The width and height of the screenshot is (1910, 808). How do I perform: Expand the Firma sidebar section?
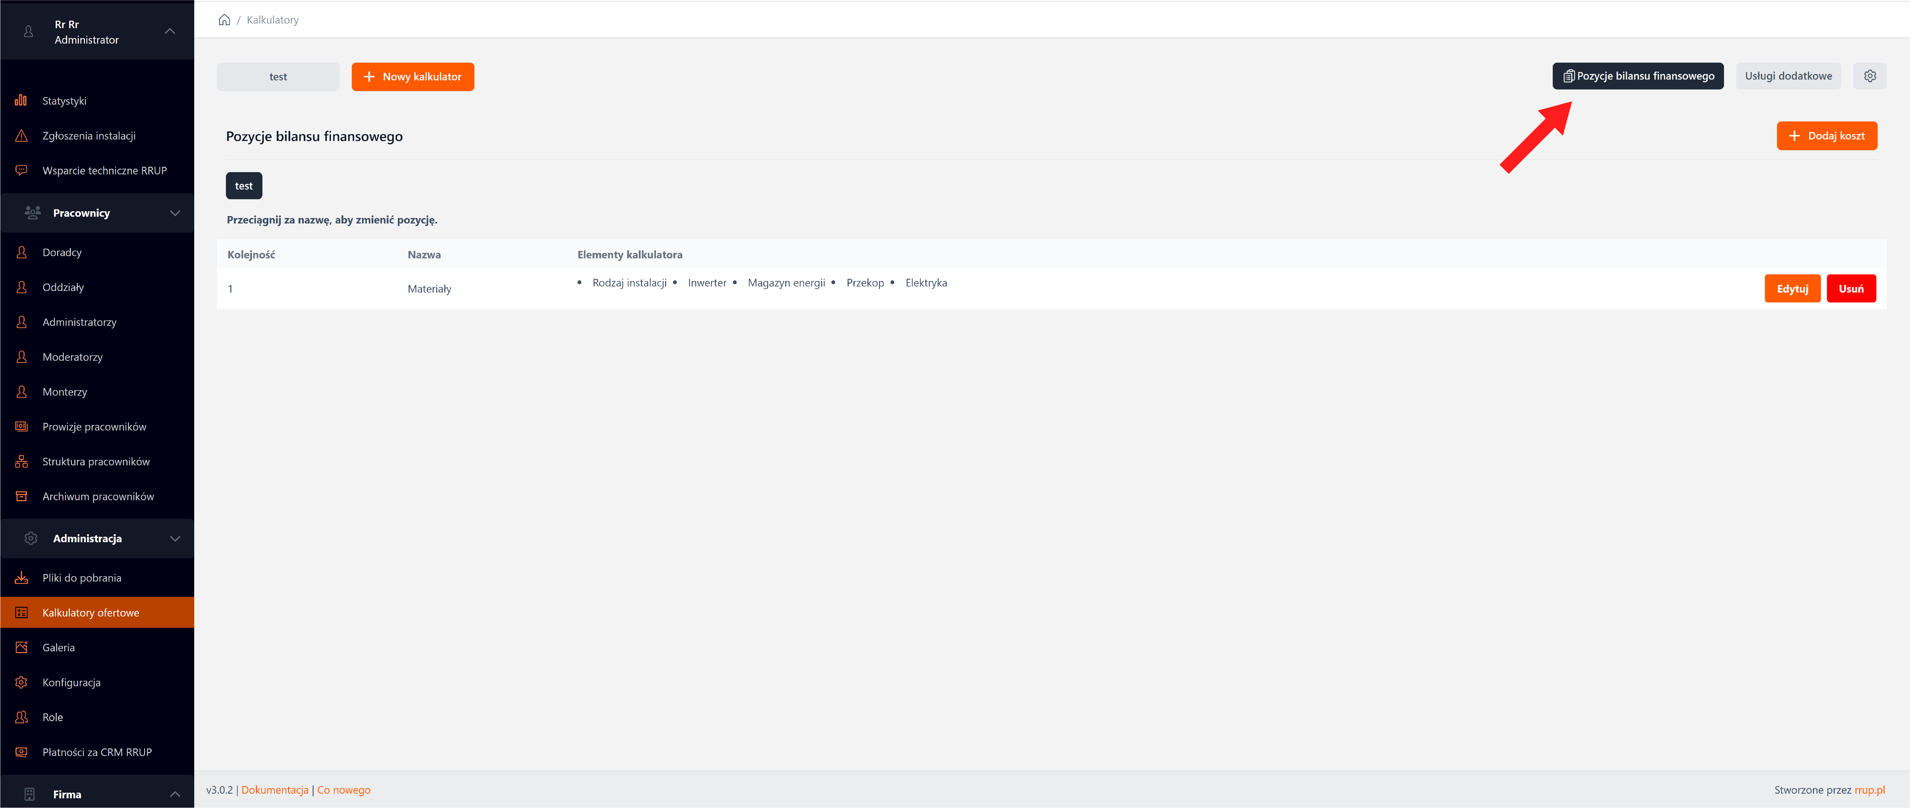[x=174, y=794]
